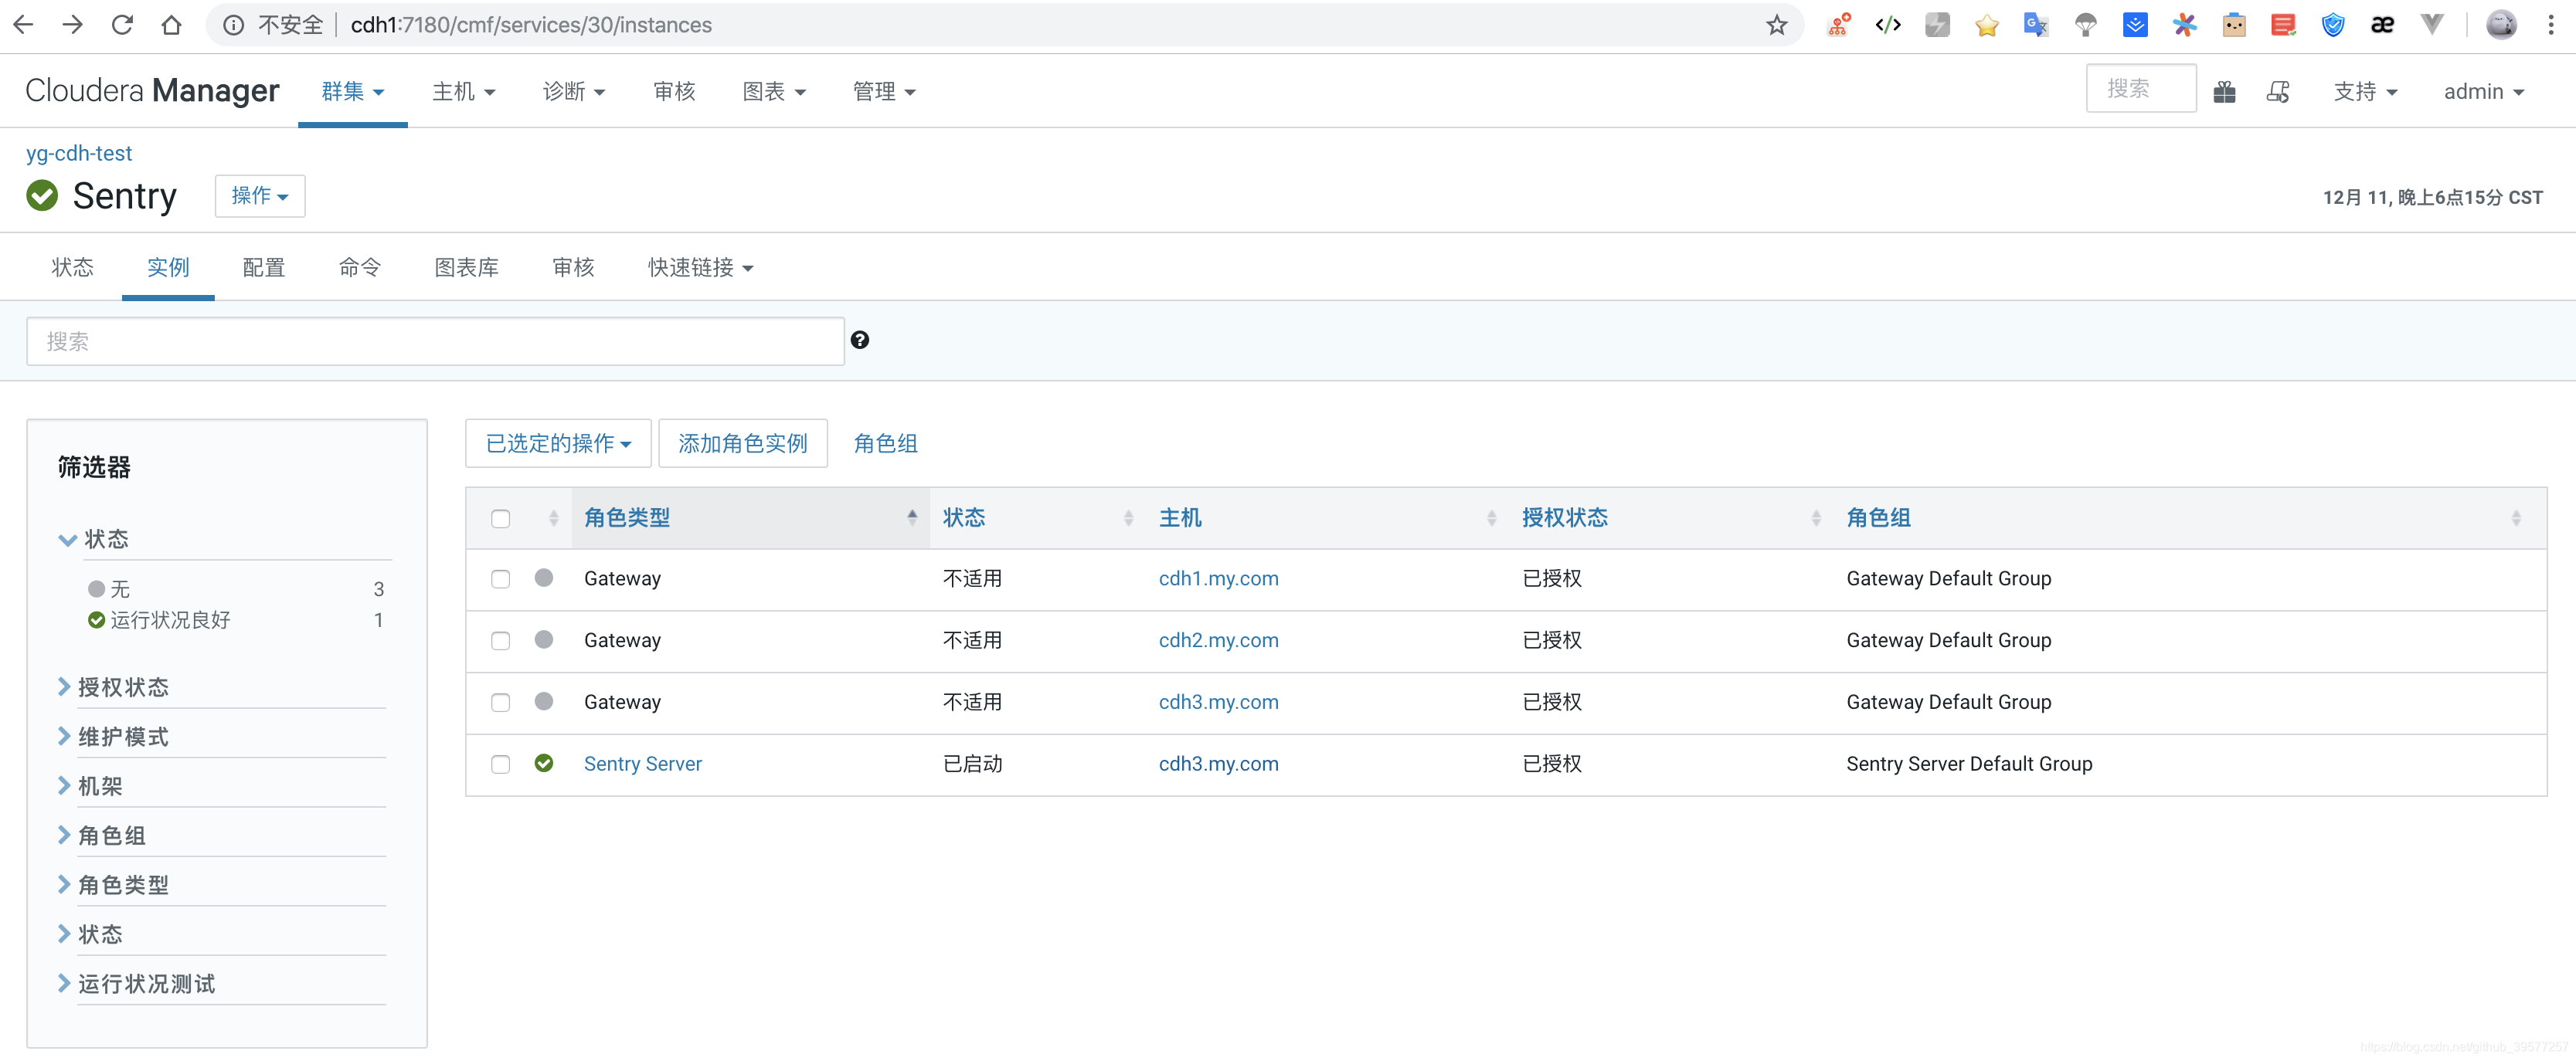
Task: Switch to the 图表库 tab
Action: click(x=467, y=268)
